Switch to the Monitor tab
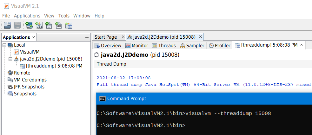The height and width of the screenshot is (135, 312). point(137,45)
